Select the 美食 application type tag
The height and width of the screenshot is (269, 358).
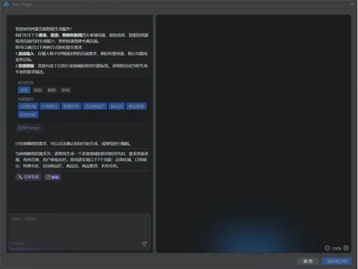pos(24,90)
